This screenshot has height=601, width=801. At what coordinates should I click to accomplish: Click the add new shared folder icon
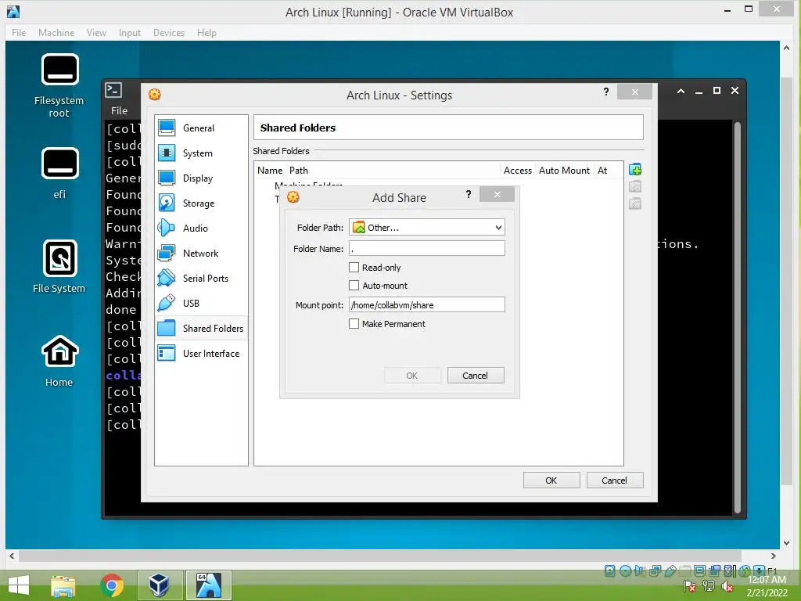635,170
